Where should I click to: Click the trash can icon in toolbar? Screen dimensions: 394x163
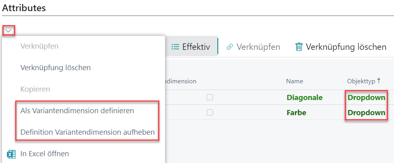299,47
